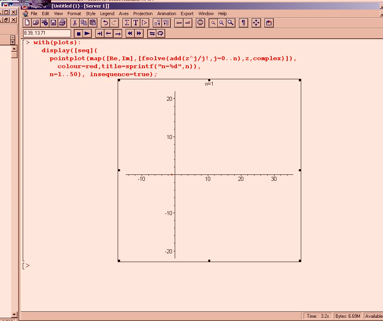The height and width of the screenshot is (321, 383).
Task: Click the bottom-right plot resize handle
Action: coord(300,261)
